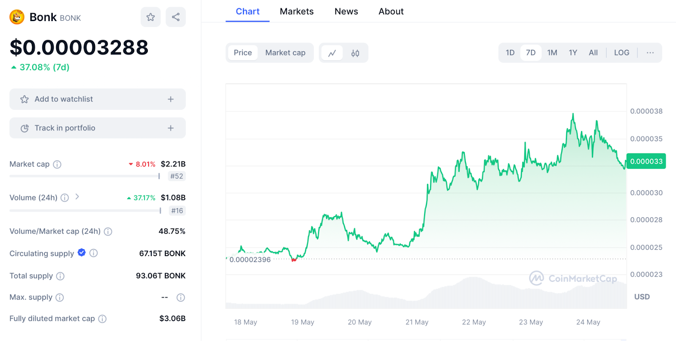Viewport: 676px width, 341px height.
Task: Click the Market cap rank #52 badge
Action: (177, 176)
